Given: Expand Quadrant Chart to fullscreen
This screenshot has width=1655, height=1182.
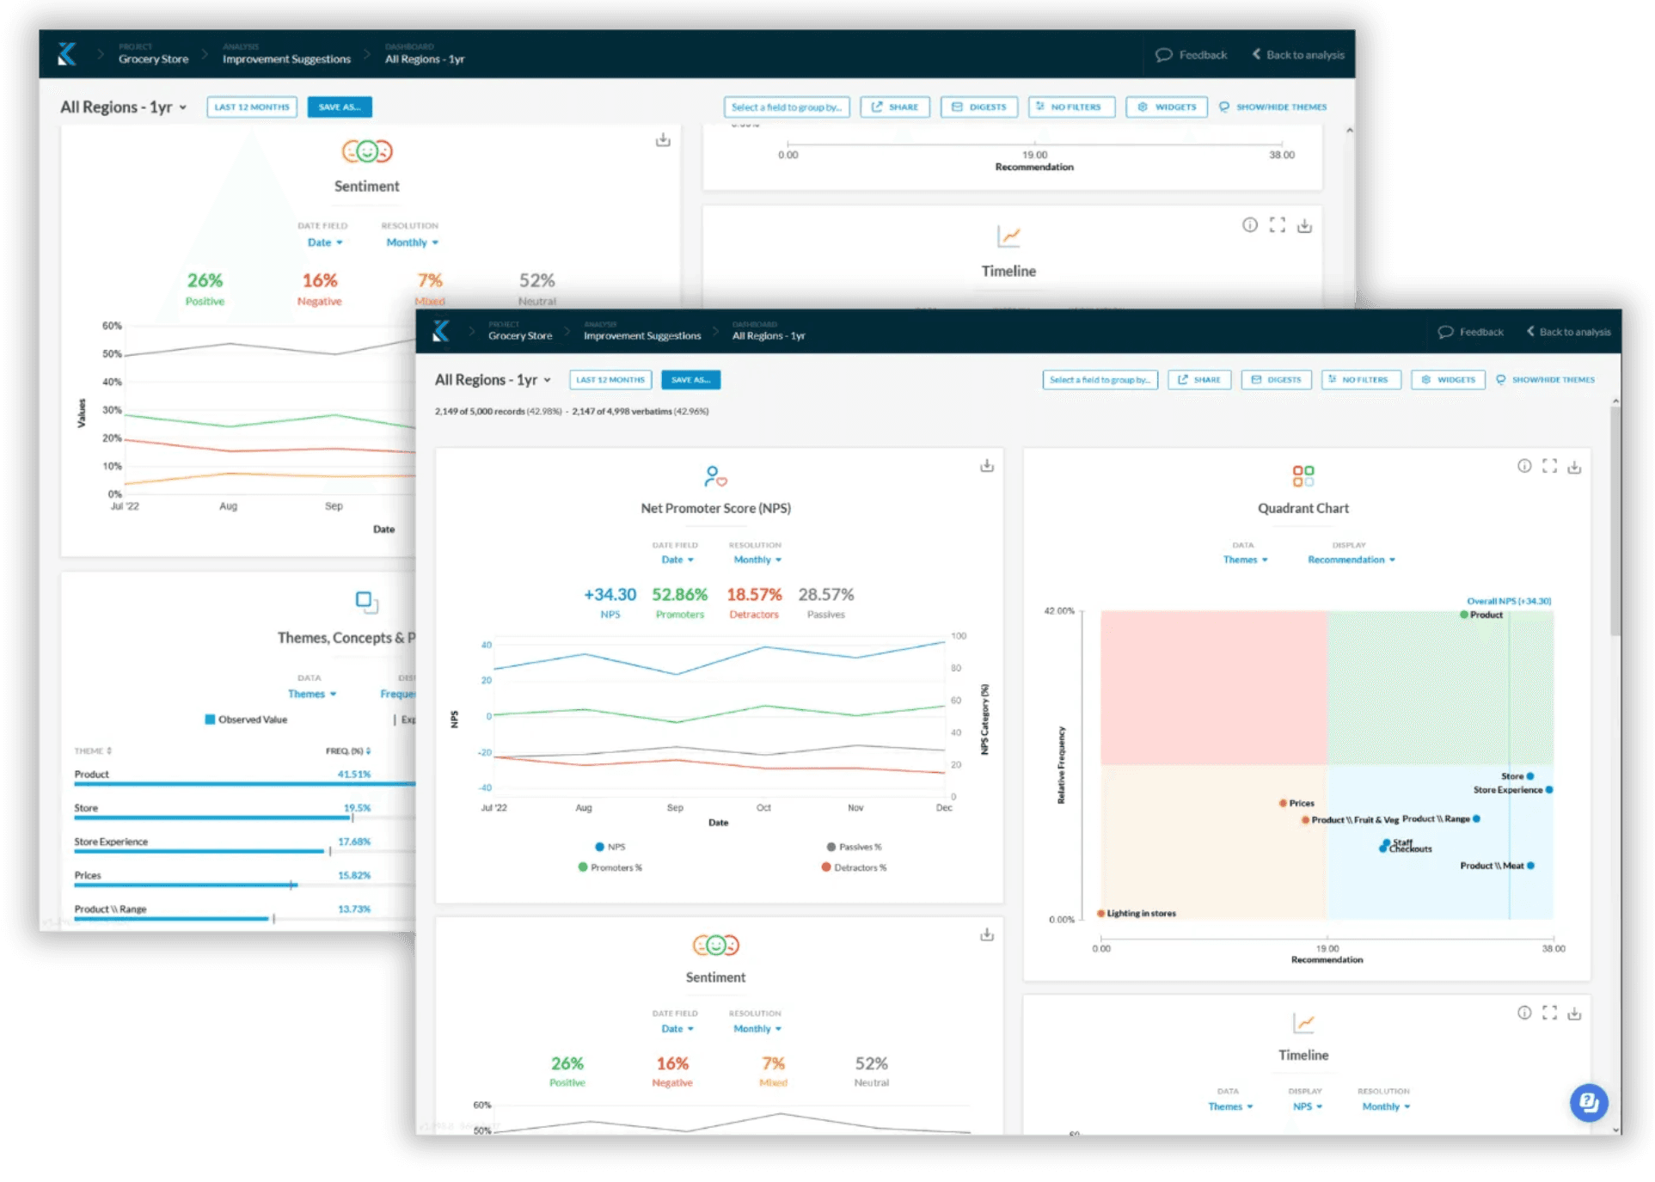Looking at the screenshot, I should 1549,466.
